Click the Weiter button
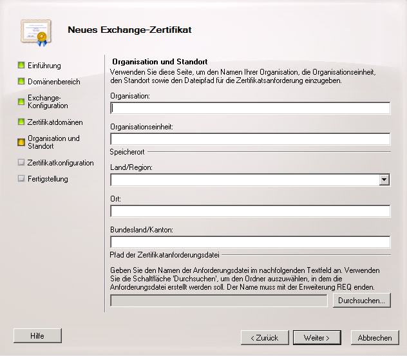The width and height of the screenshot is (407, 356). click(x=317, y=337)
